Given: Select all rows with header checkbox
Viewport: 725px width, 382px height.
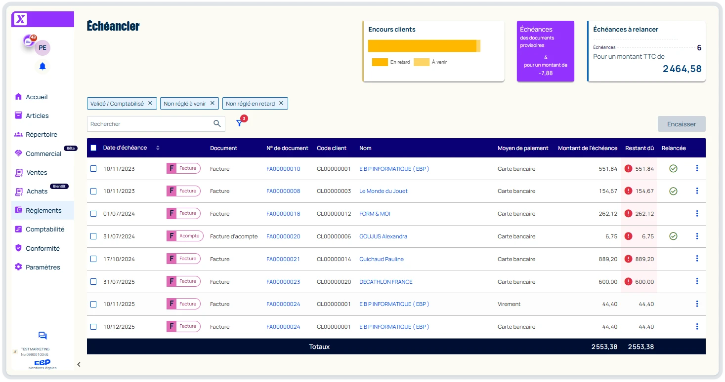Looking at the screenshot, I should (93, 148).
